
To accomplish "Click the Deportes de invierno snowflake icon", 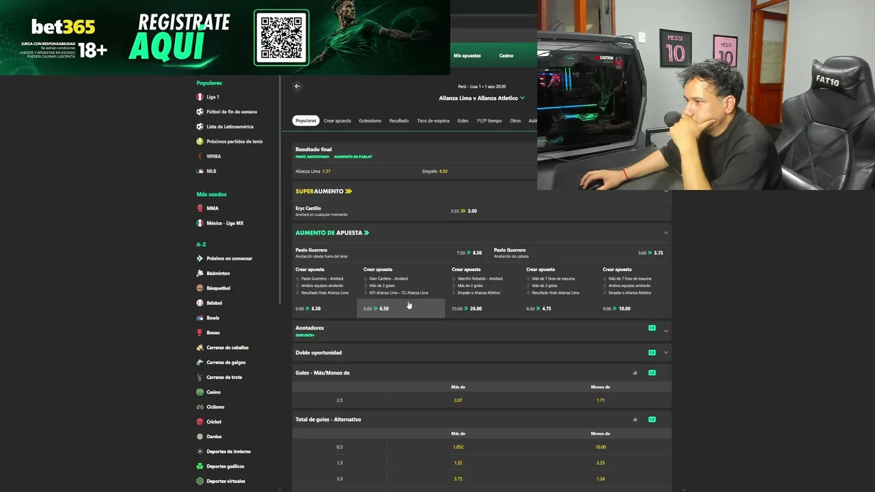I will click(x=200, y=452).
